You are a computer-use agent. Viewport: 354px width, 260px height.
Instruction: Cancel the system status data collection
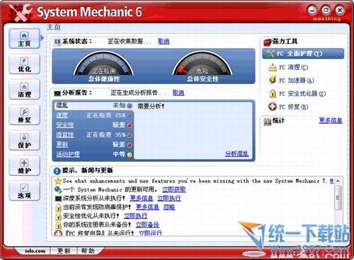tap(164, 42)
